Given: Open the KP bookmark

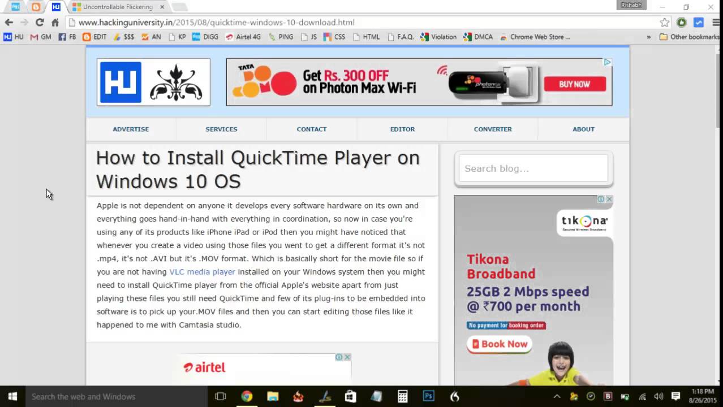Looking at the screenshot, I should [x=177, y=37].
